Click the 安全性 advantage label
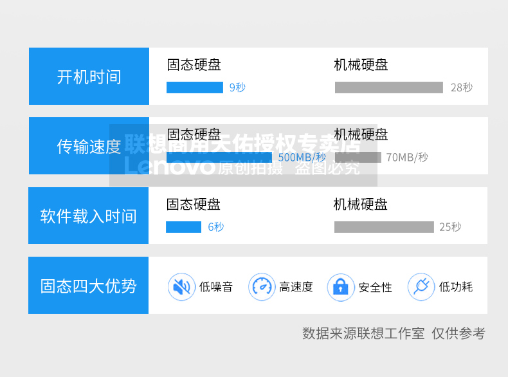 pyautogui.click(x=376, y=287)
